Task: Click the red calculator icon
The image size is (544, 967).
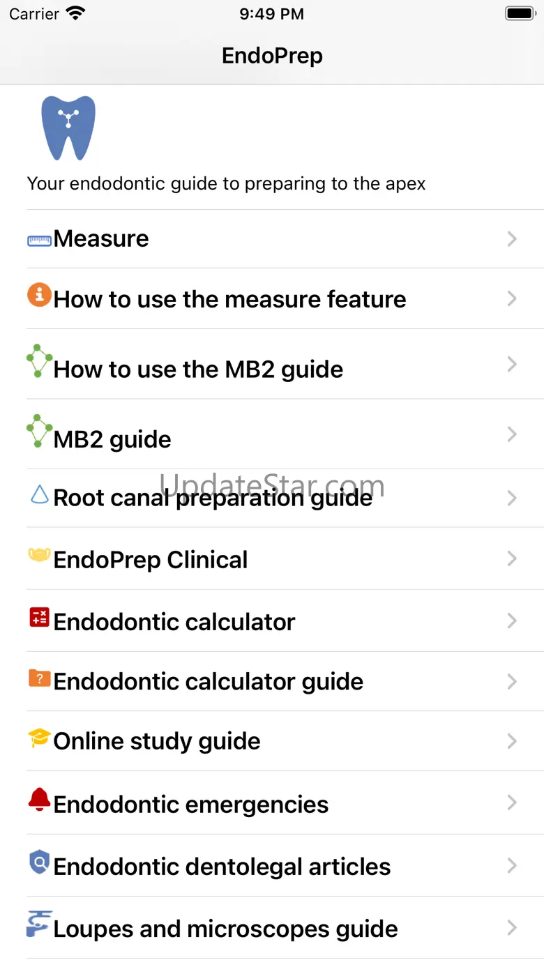Action: point(39,617)
